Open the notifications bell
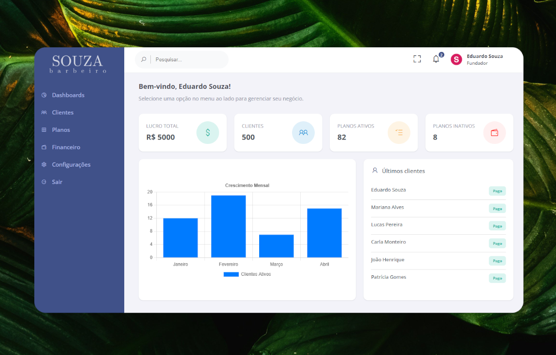Image resolution: width=556 pixels, height=355 pixels. (436, 59)
